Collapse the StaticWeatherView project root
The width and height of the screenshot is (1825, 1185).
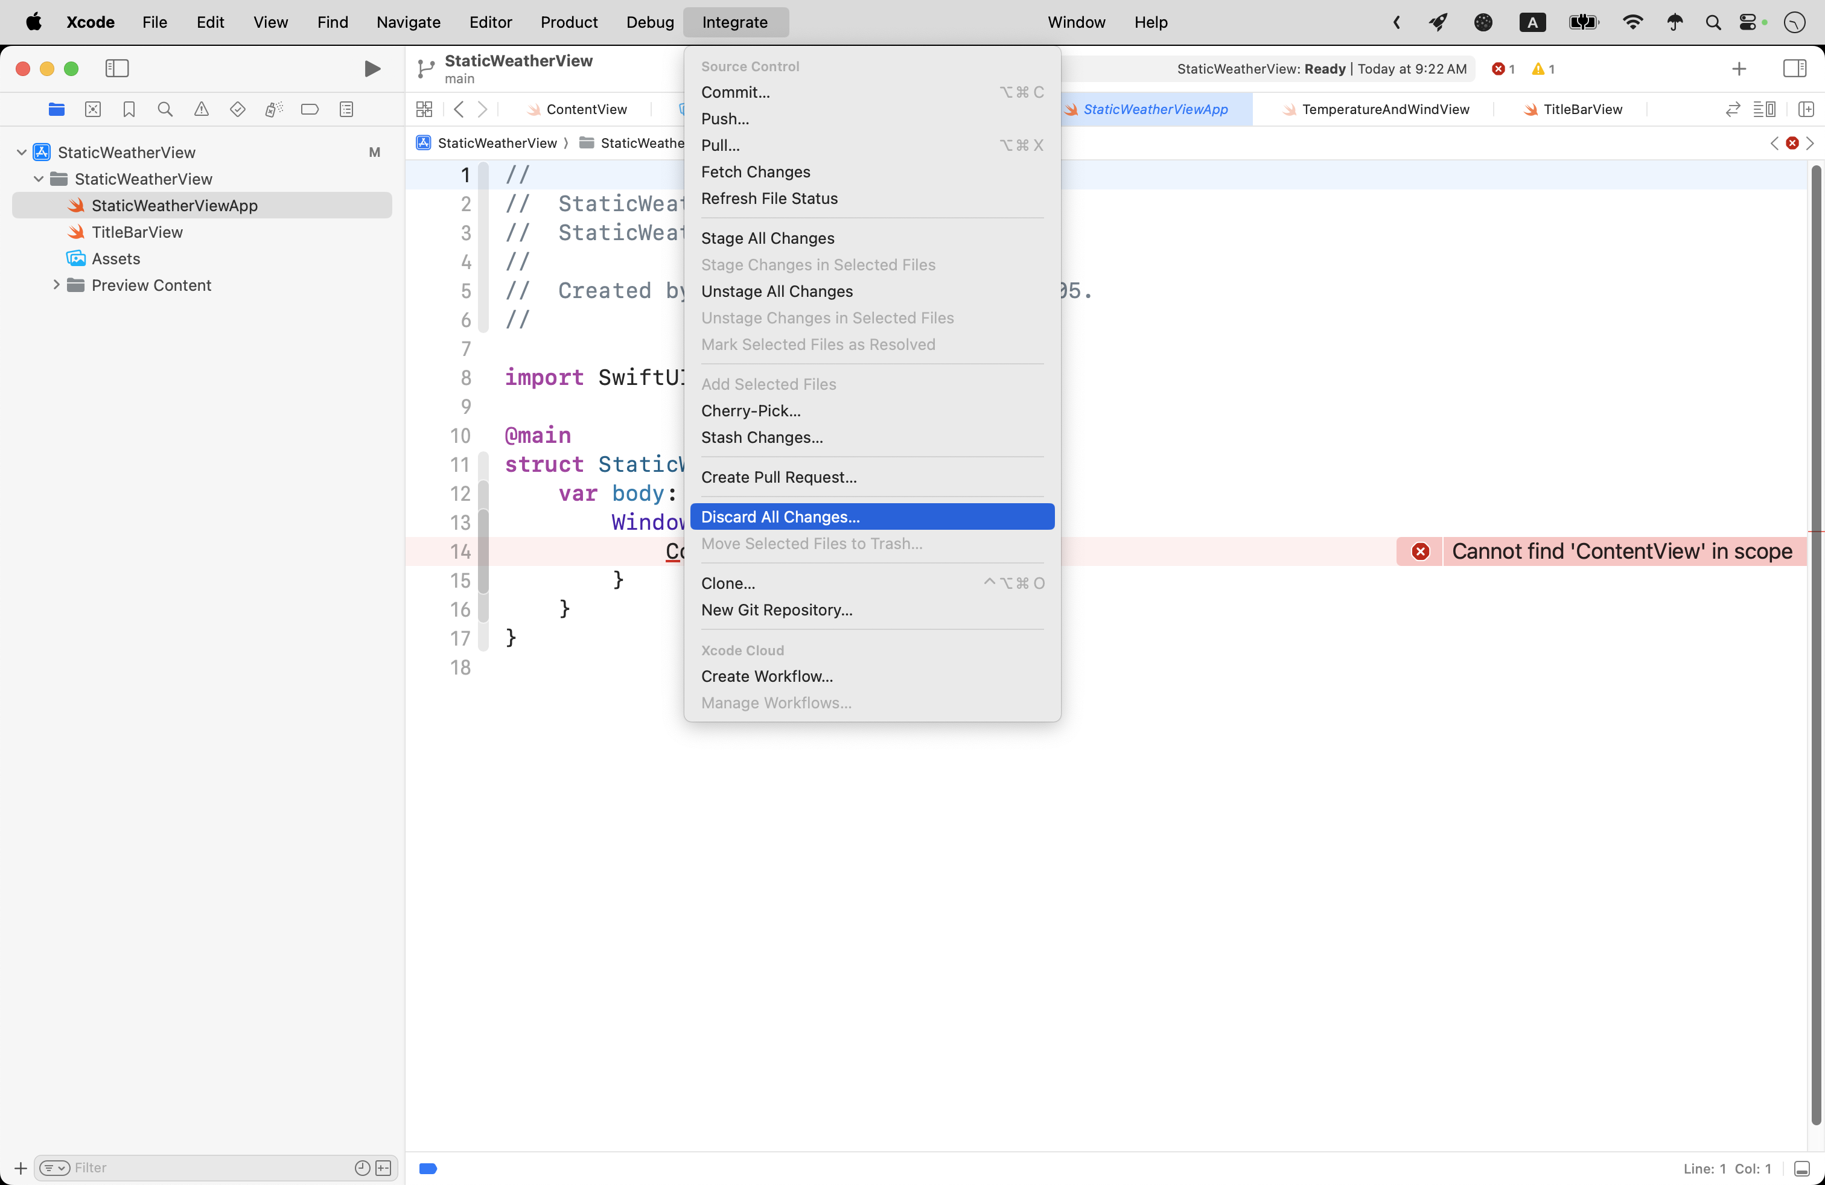(x=22, y=153)
